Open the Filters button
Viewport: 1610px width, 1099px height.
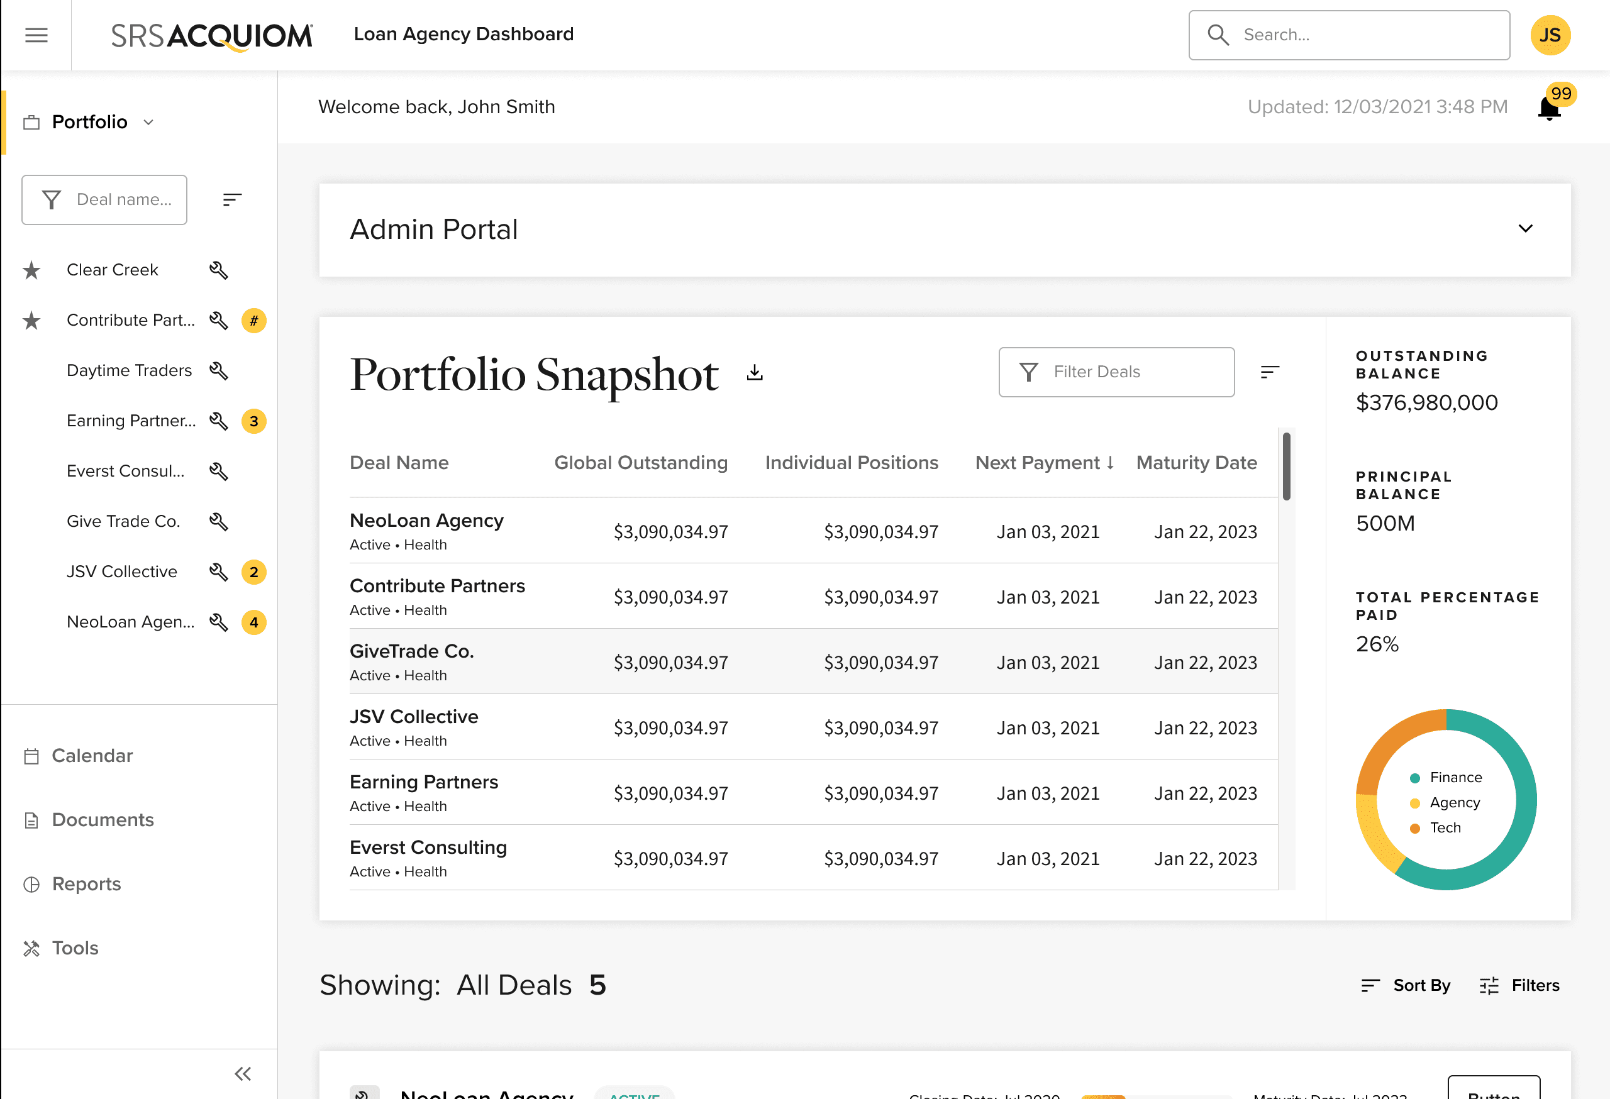[1519, 985]
